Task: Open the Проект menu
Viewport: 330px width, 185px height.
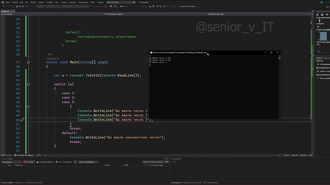Action: point(33,2)
